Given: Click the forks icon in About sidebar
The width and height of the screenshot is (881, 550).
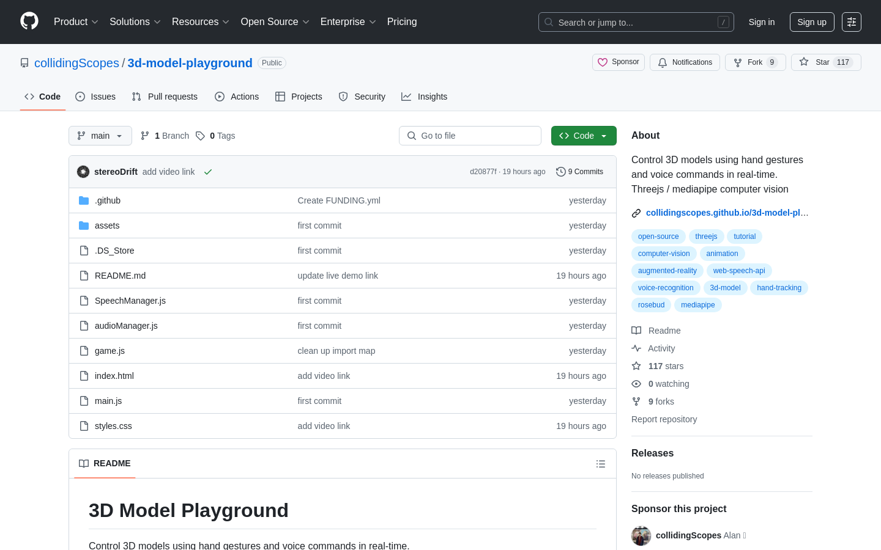Looking at the screenshot, I should tap(636, 402).
